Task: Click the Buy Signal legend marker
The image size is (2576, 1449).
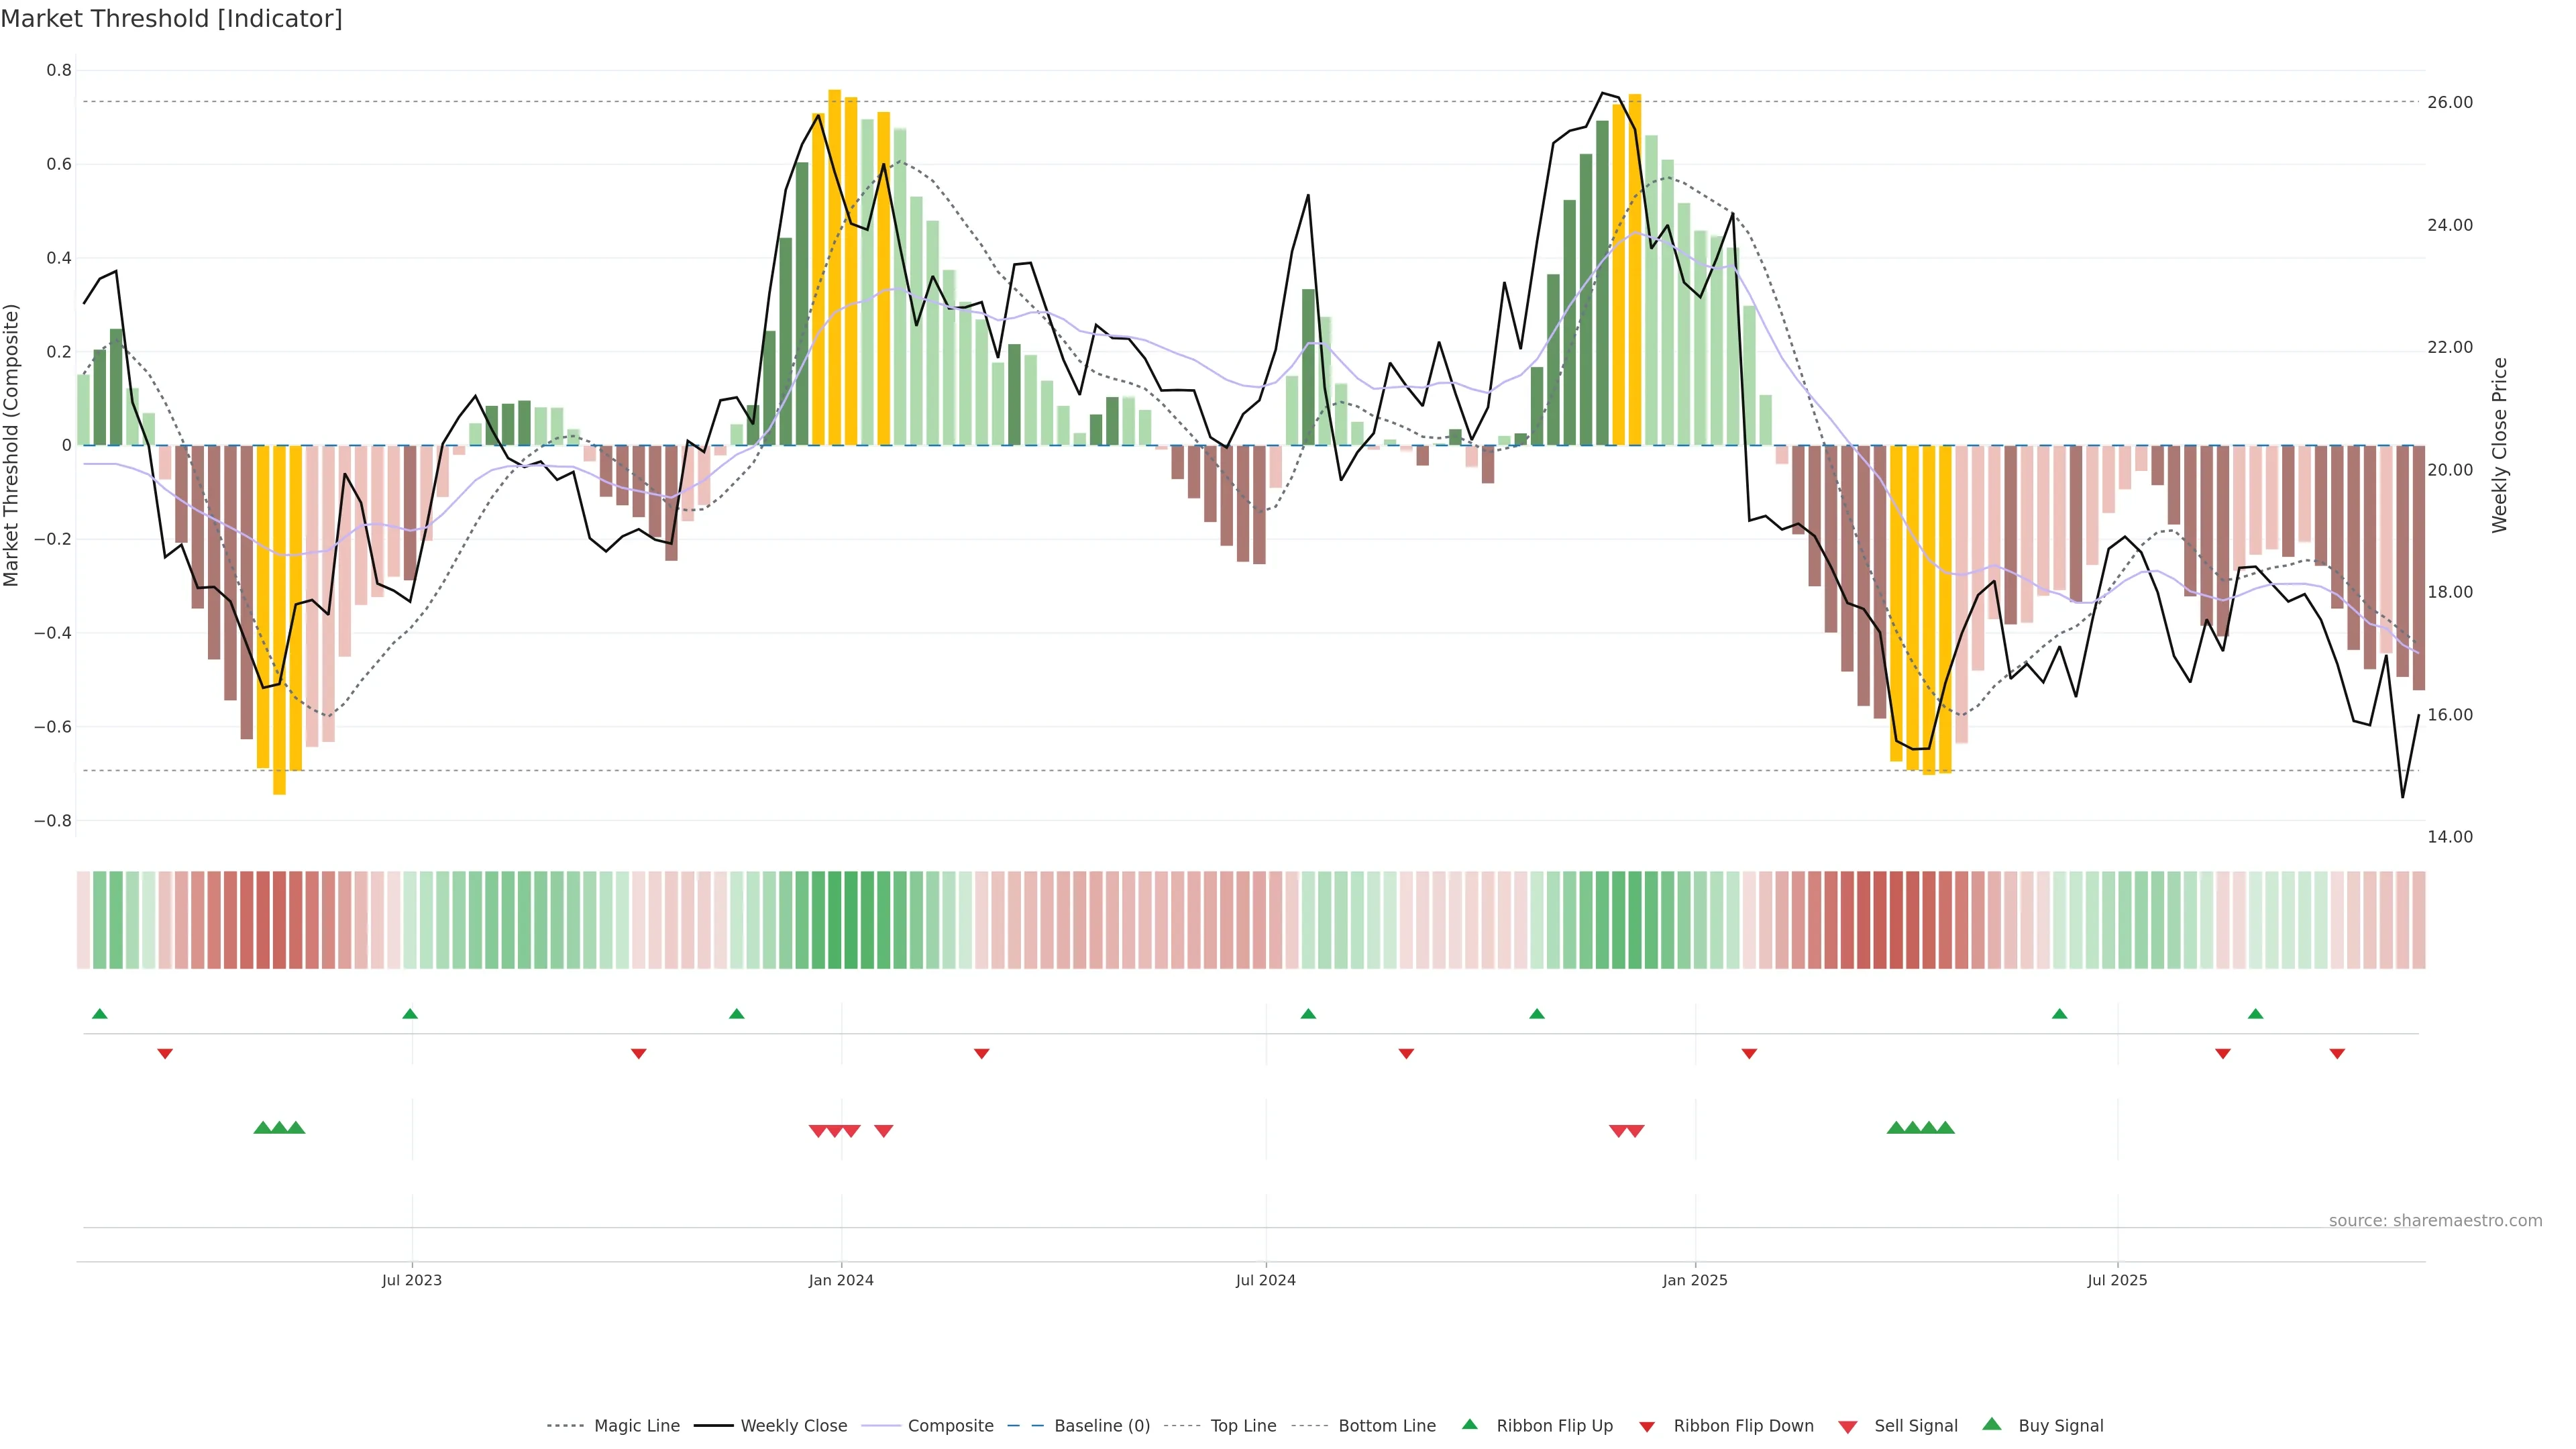Action: click(x=1992, y=1424)
